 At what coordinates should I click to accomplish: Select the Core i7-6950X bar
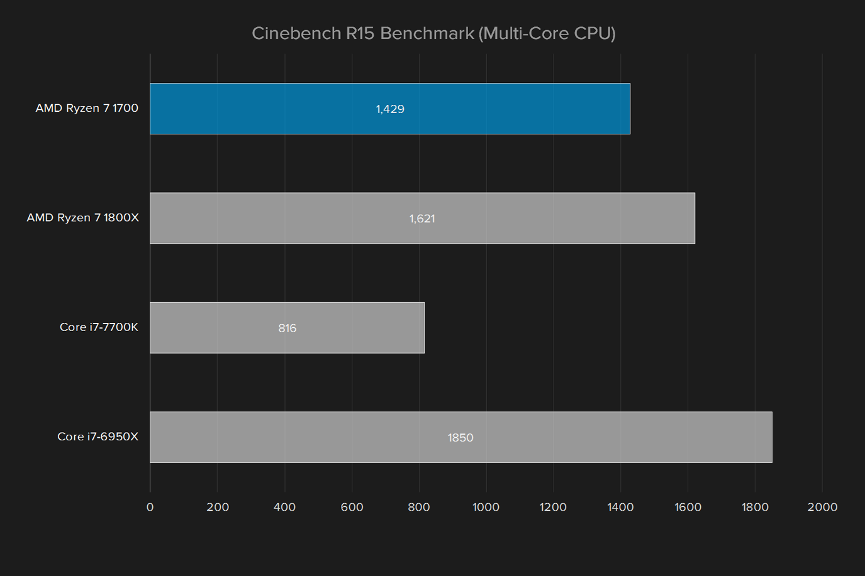pyautogui.click(x=461, y=437)
